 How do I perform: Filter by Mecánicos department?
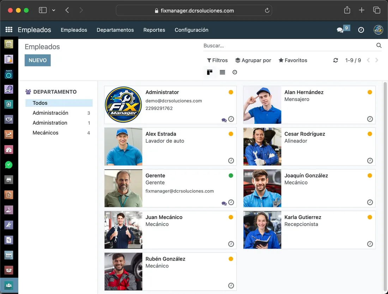[x=59, y=133]
